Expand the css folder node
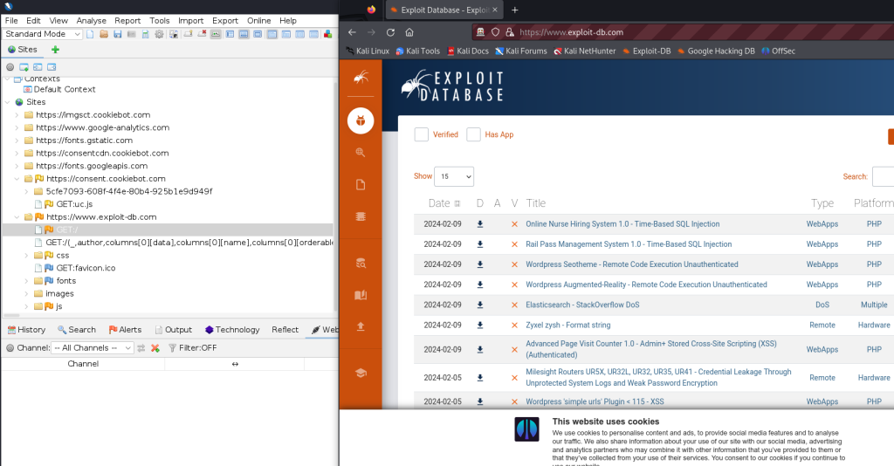894x466 pixels. (26, 255)
